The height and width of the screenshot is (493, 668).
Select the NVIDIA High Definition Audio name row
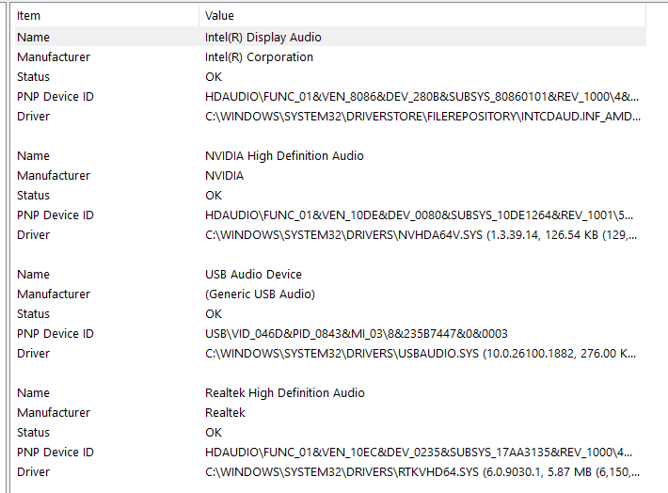(x=330, y=156)
